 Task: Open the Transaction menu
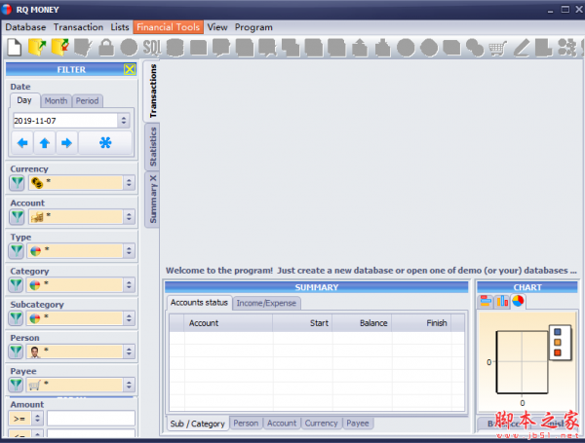pyautogui.click(x=78, y=27)
